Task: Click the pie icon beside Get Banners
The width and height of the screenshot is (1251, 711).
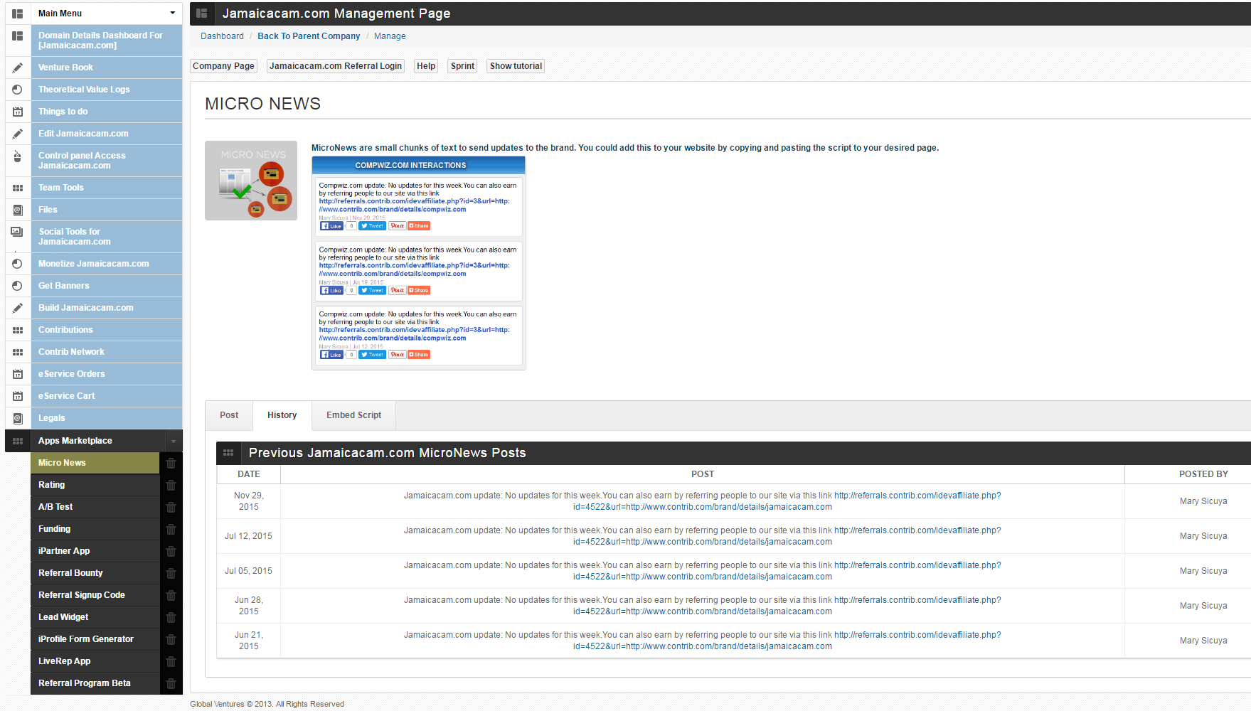Action: click(x=18, y=286)
